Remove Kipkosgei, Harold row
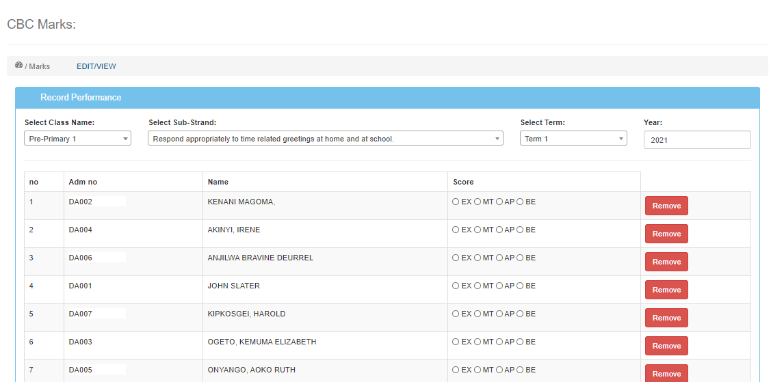 click(x=666, y=318)
